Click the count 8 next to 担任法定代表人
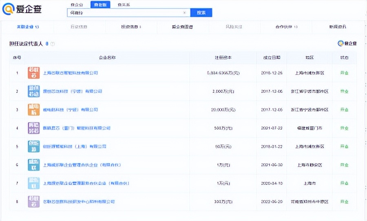The height and width of the screenshot is (221, 367). pos(47,44)
